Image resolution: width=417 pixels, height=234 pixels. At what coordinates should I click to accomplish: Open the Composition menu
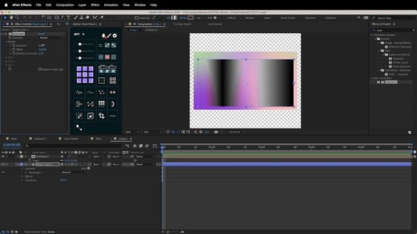(x=65, y=5)
